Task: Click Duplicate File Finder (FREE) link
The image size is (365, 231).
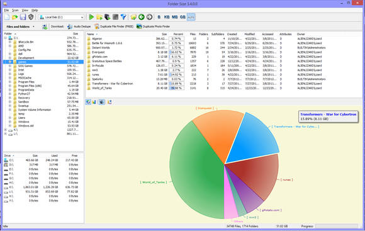Action: pos(116,26)
